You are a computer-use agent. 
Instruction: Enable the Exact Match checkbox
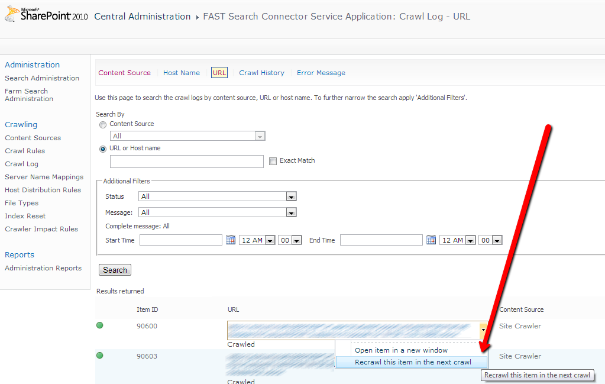[x=273, y=161]
